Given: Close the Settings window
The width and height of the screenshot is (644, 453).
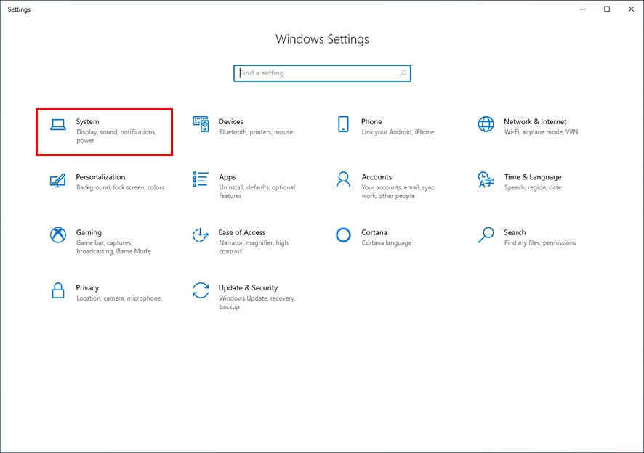Looking at the screenshot, I should [631, 9].
